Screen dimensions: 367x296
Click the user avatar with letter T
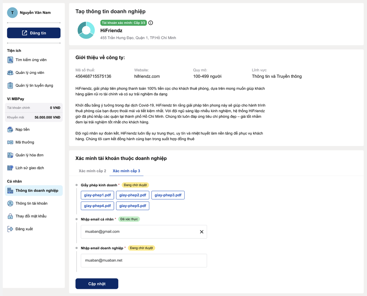12,13
